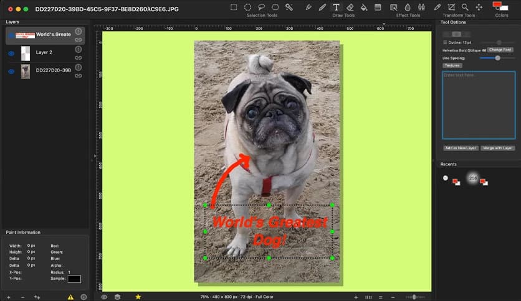Click Merge with Layer button
The height and width of the screenshot is (301, 521).
tap(497, 148)
